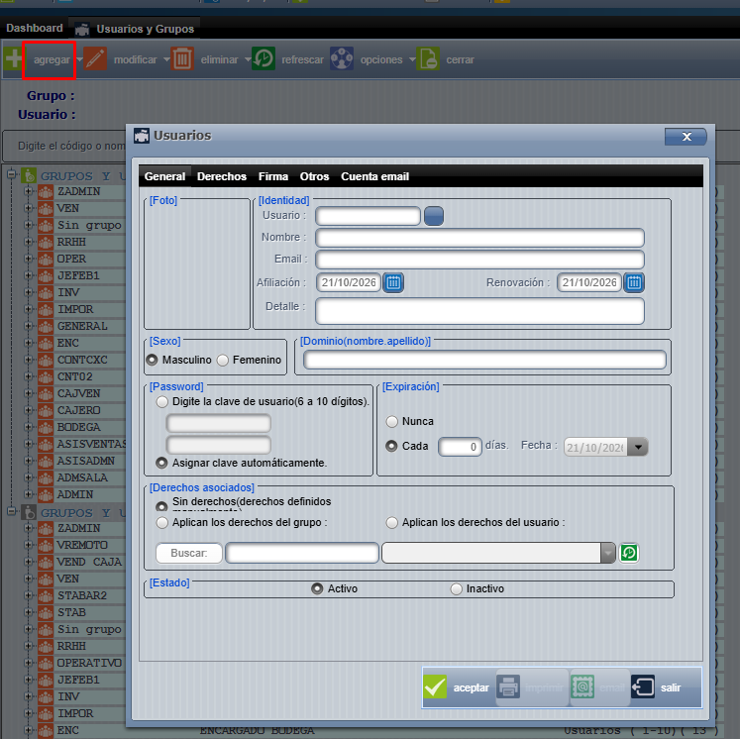The image size is (740, 739).
Task: Switch to the Otros tab
Action: [x=314, y=176]
